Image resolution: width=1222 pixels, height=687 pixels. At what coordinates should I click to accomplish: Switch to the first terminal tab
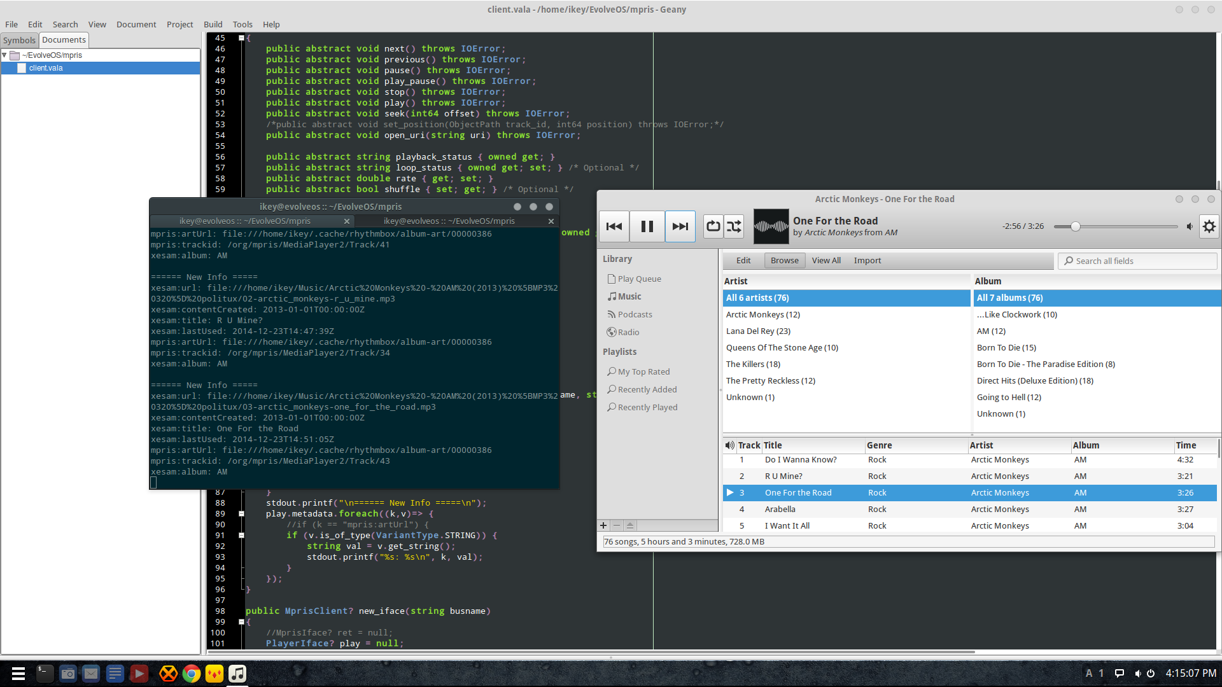tap(245, 221)
